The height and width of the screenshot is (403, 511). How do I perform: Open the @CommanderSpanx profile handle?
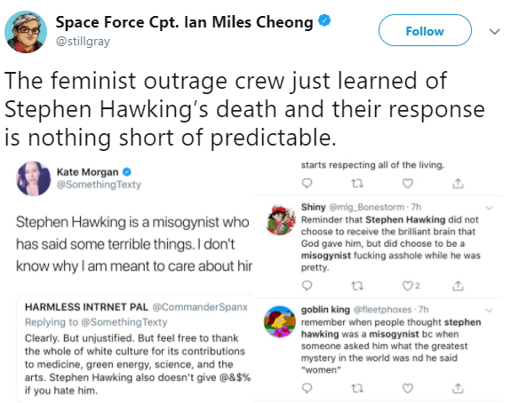[x=200, y=307]
